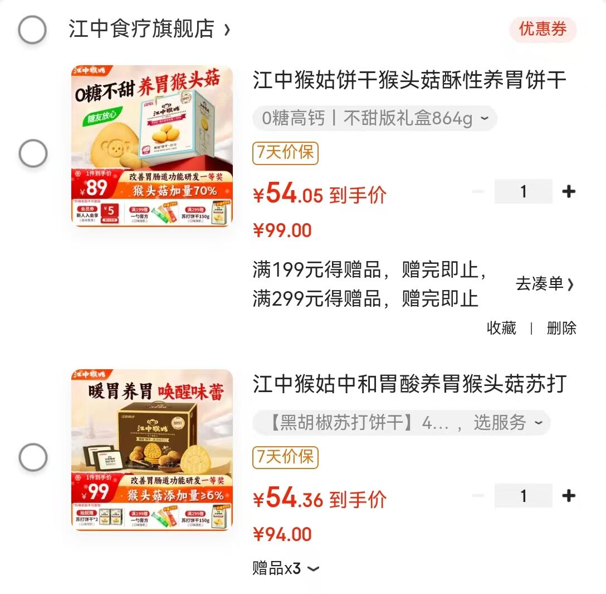Click the quantity field of the second item
Screen dimensions: 606x594
pos(523,496)
